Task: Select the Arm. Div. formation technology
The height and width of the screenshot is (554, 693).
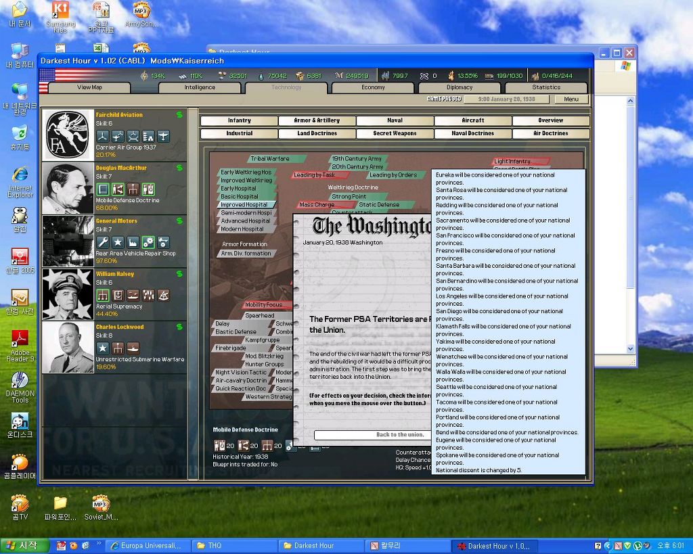Action: click(x=246, y=254)
